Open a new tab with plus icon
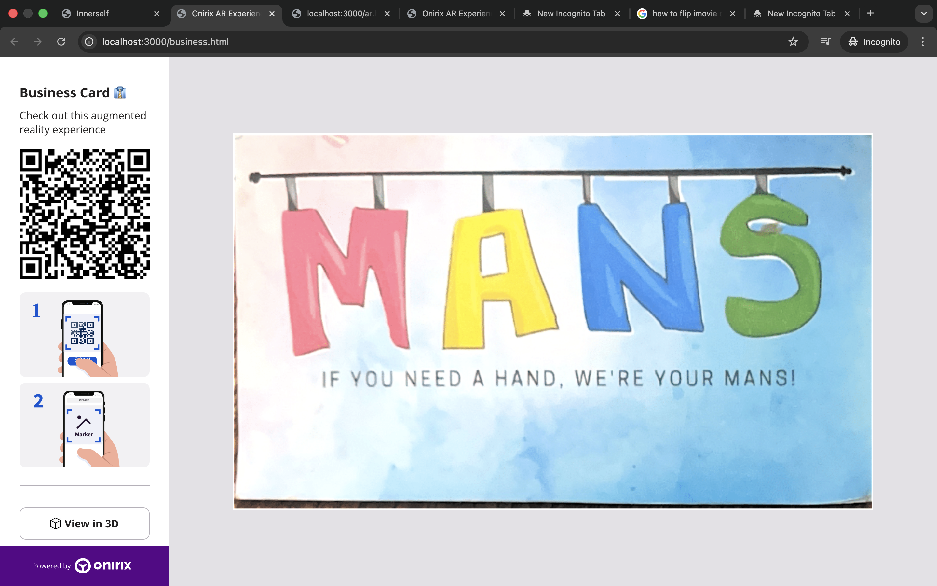This screenshot has width=937, height=586. click(x=870, y=14)
